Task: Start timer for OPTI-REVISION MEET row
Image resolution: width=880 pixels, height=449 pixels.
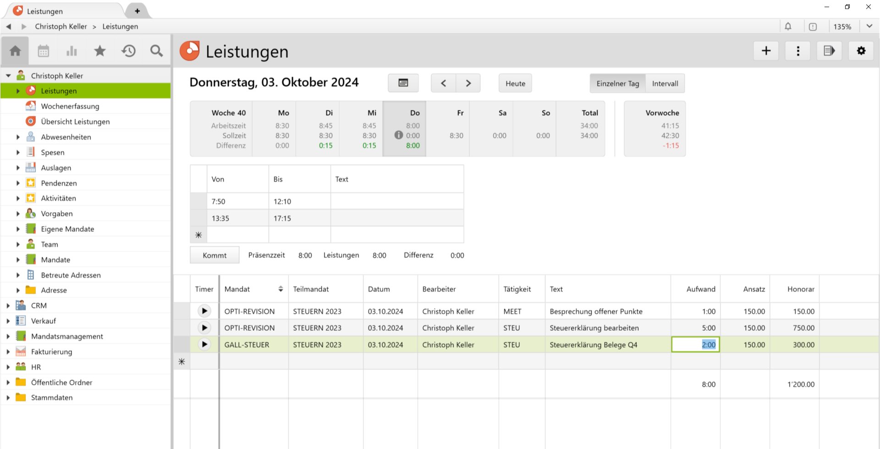Action: pyautogui.click(x=204, y=311)
